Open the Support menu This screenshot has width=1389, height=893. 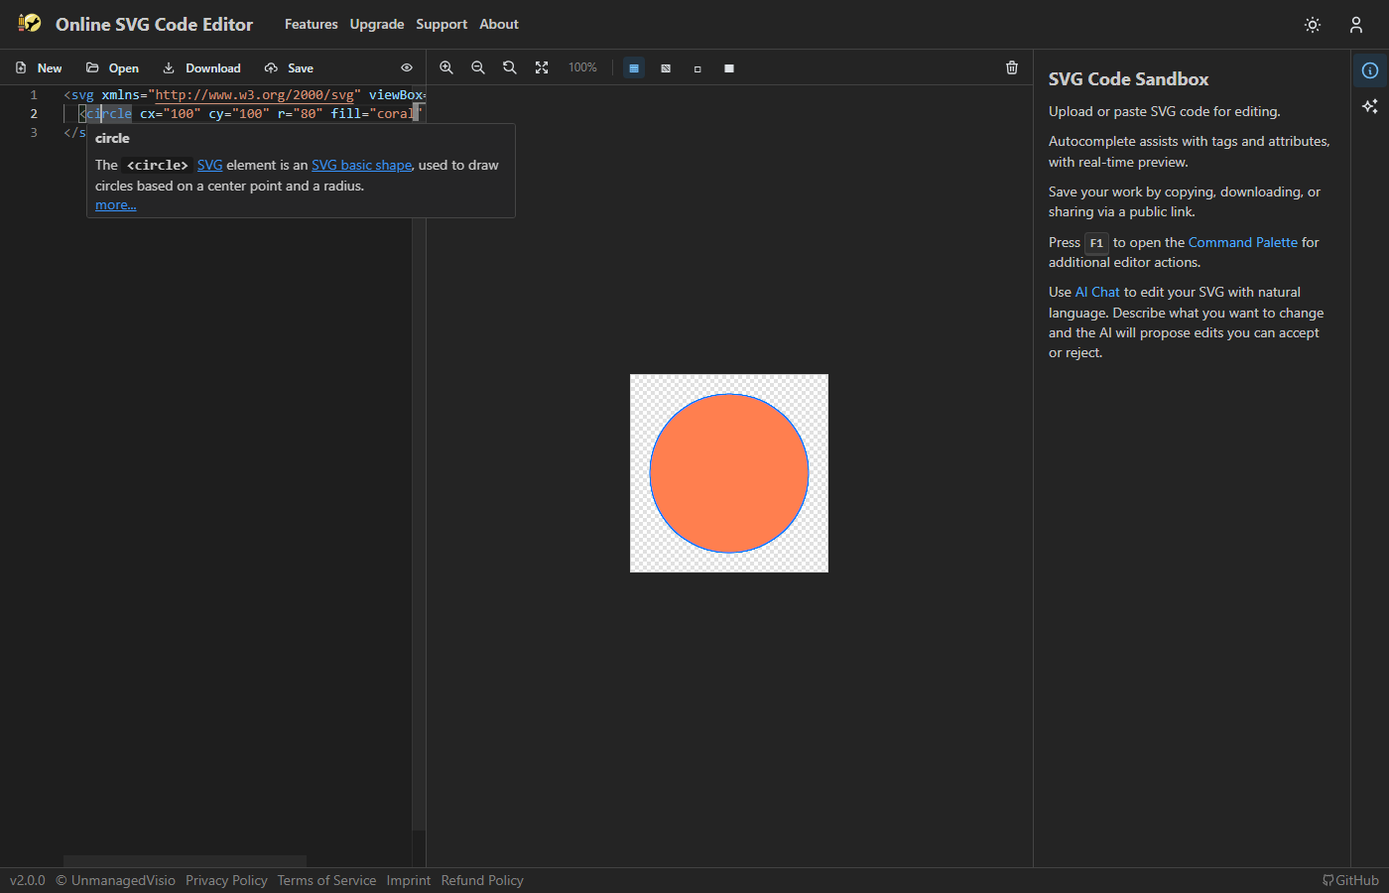pos(442,24)
